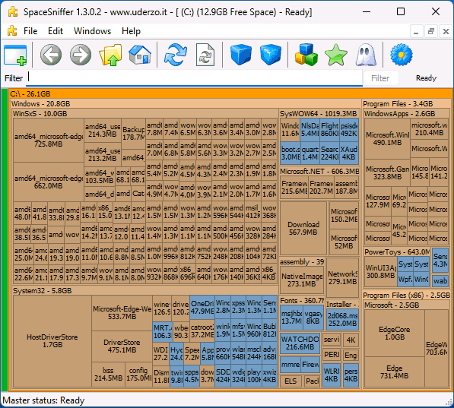Select the Program Files - 3.4GB header
The image size is (454, 408).
pyautogui.click(x=407, y=103)
